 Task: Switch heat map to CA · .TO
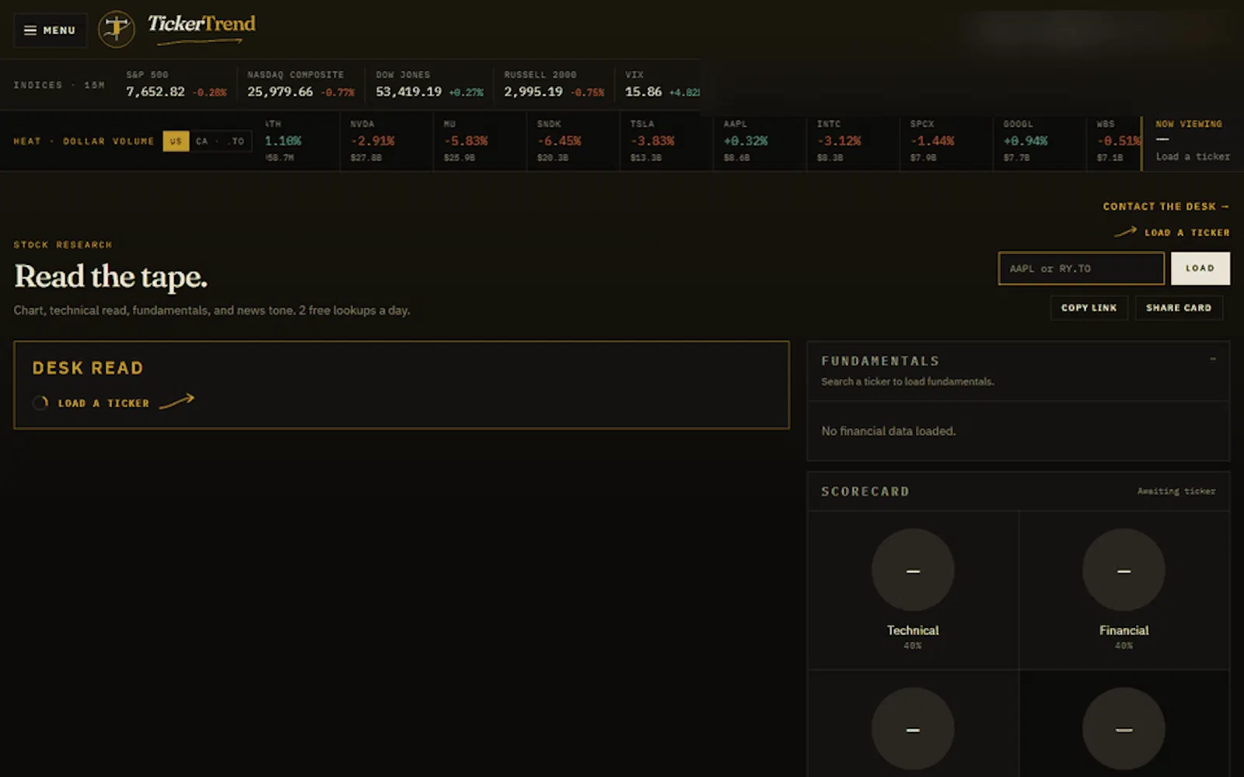220,141
